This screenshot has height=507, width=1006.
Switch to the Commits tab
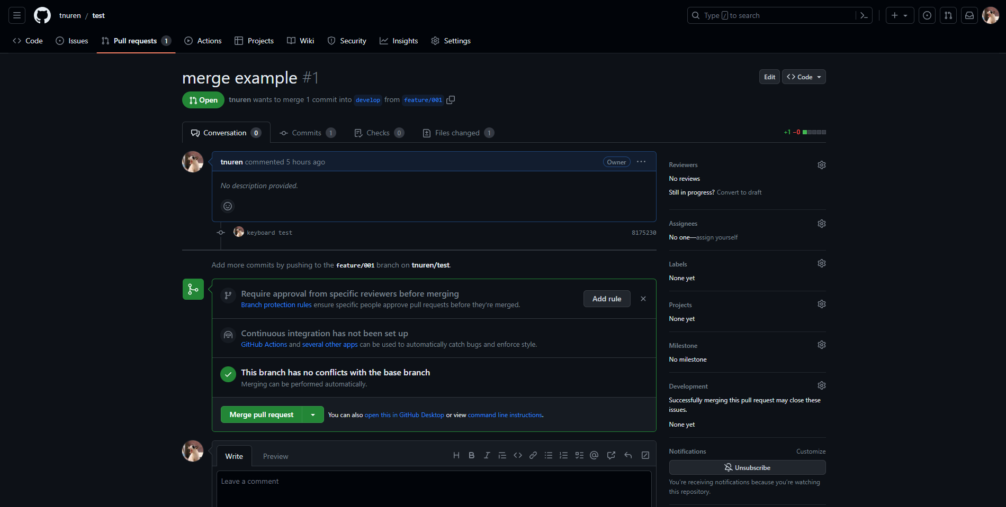click(x=308, y=133)
